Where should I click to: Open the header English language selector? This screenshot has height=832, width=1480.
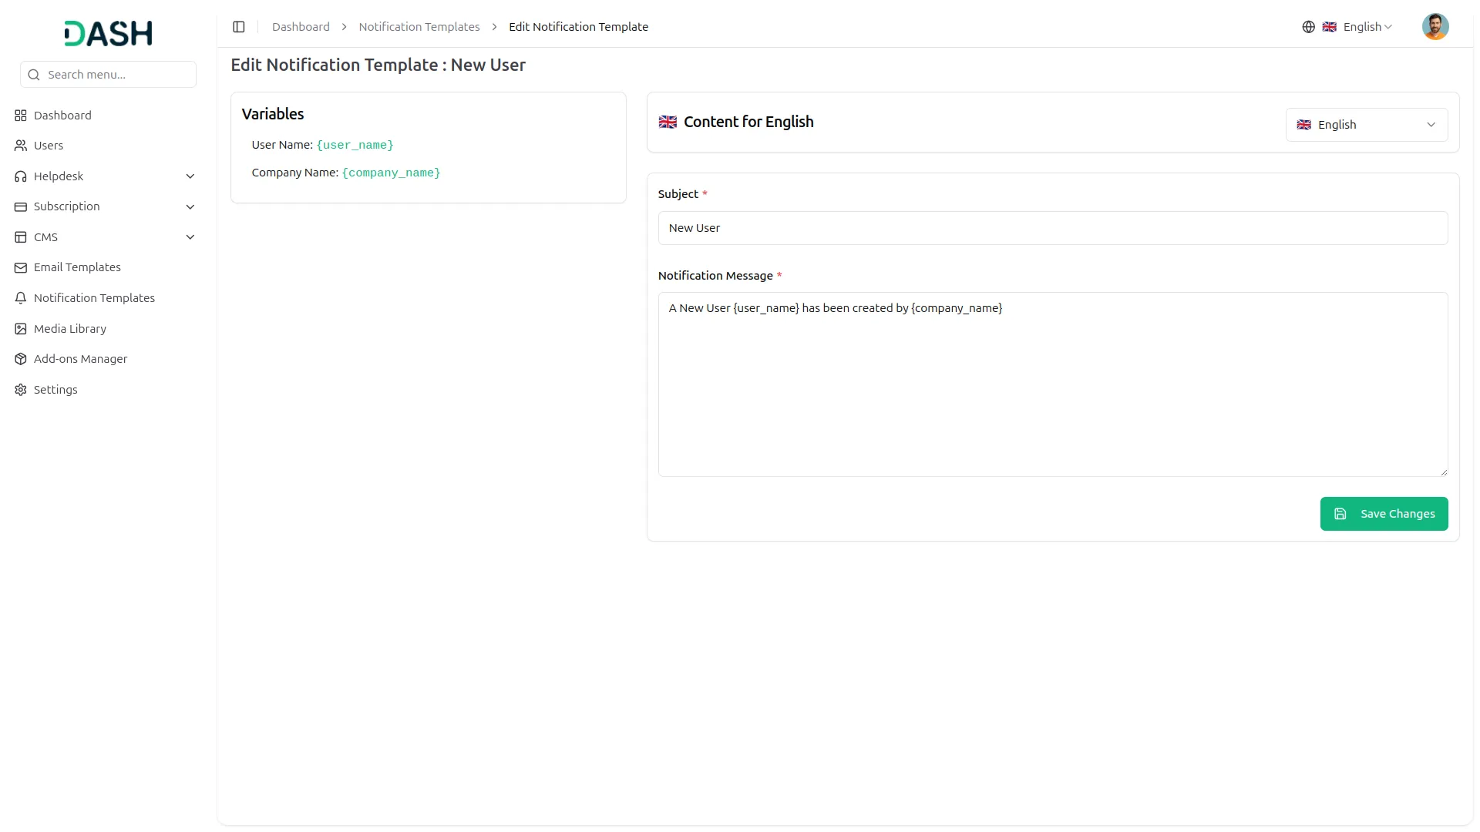pos(1357,27)
